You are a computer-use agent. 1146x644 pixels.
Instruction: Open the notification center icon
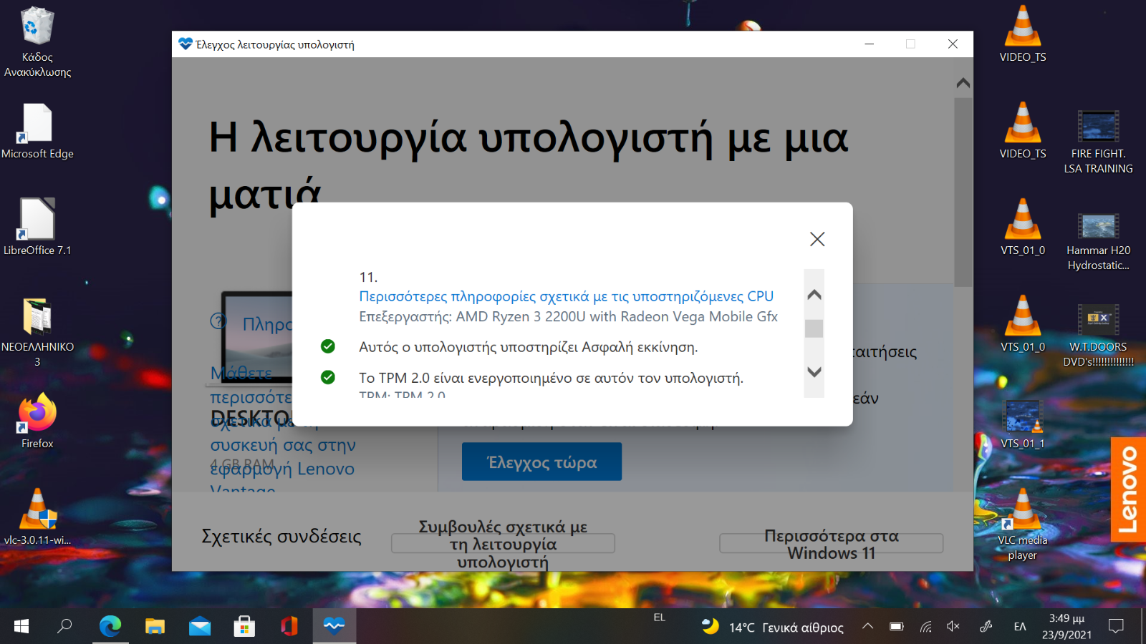[x=1116, y=626]
